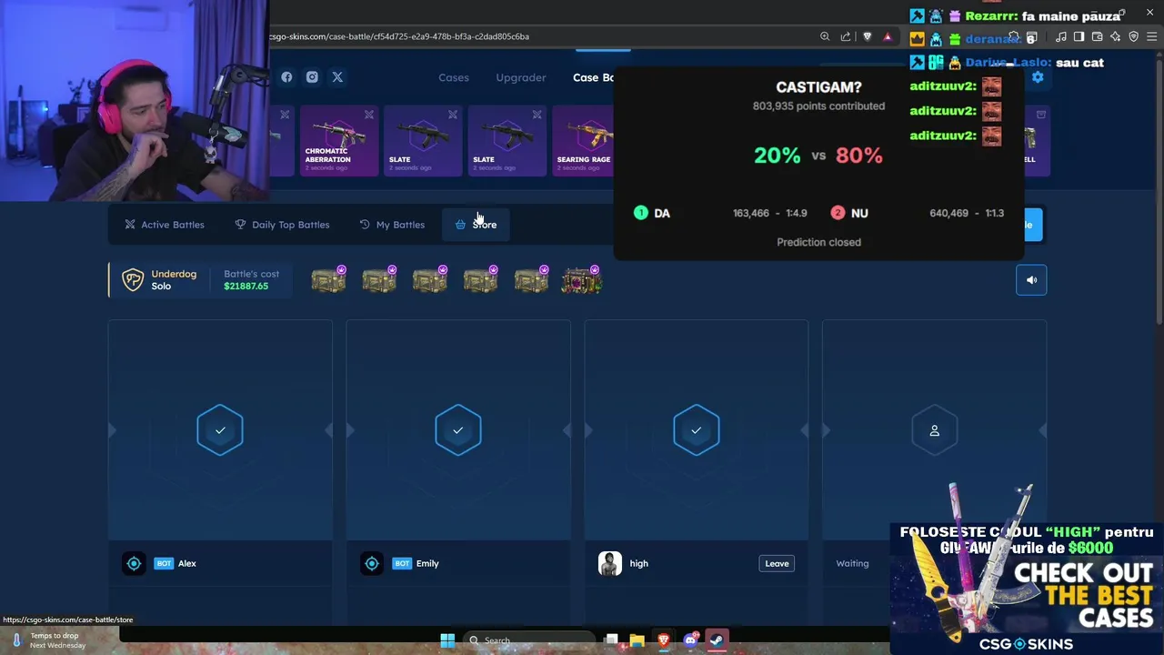Click the Underdog Solo mode label
Image resolution: width=1164 pixels, height=655 pixels.
pyautogui.click(x=174, y=279)
